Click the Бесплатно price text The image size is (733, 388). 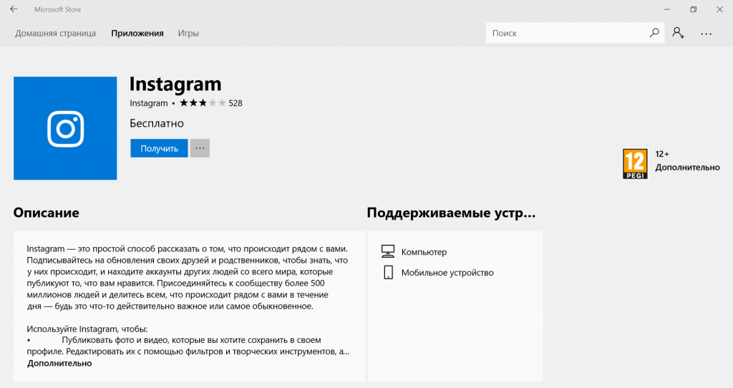click(157, 123)
